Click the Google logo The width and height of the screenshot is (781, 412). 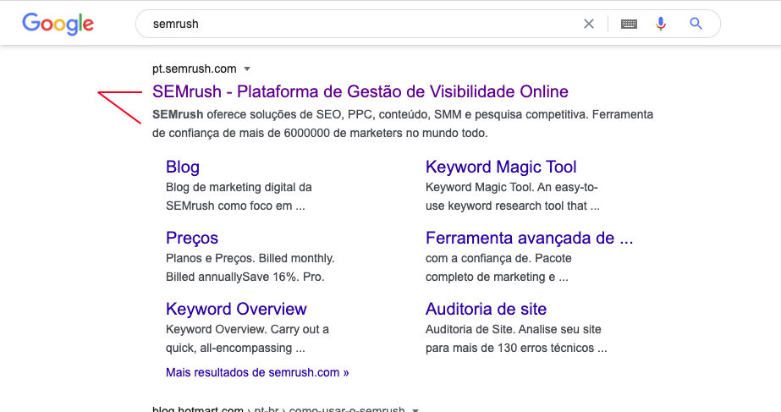tap(58, 24)
